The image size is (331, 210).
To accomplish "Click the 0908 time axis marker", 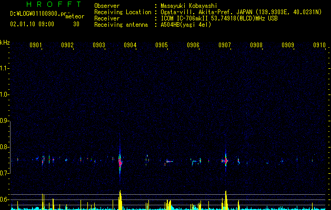I will coord(256,45).
